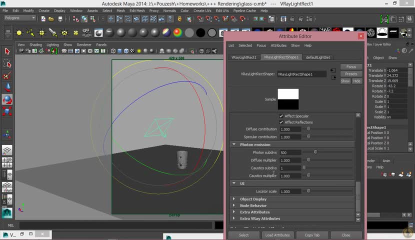Collapse the UI section
The image size is (415, 240).
coord(234,183)
